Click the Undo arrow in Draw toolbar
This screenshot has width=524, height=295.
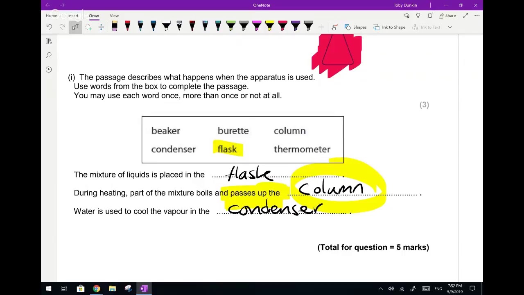coord(49,27)
